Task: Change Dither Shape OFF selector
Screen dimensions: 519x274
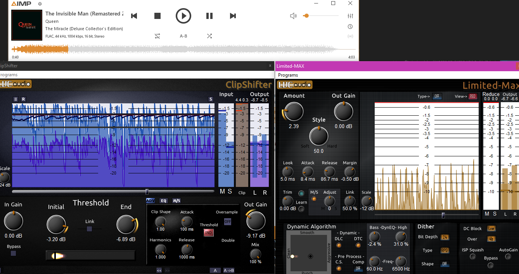Action: click(445, 264)
